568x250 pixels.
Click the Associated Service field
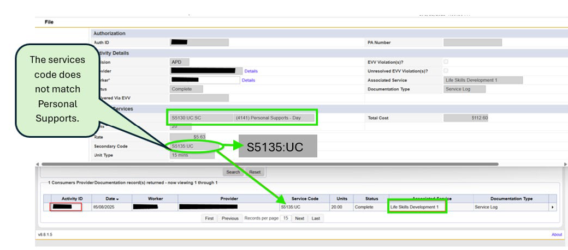point(483,80)
